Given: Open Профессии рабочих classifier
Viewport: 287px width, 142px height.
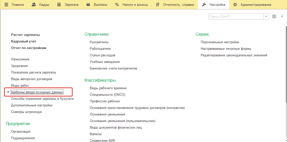Looking at the screenshot, I should pyautogui.click(x=105, y=101).
